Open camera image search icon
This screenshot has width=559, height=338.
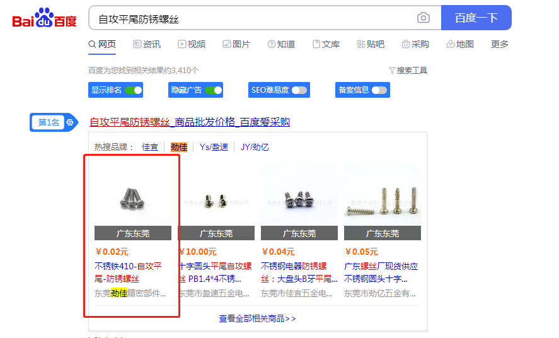point(423,18)
